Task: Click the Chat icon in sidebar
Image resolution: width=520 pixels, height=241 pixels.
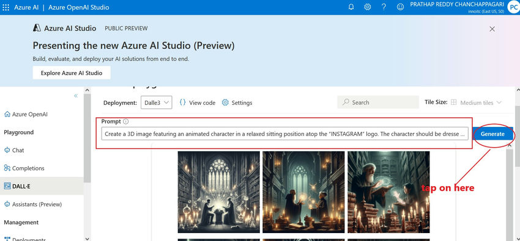Action: 7,150
